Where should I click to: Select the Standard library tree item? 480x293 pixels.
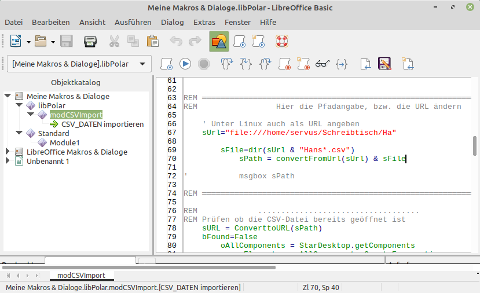click(54, 134)
